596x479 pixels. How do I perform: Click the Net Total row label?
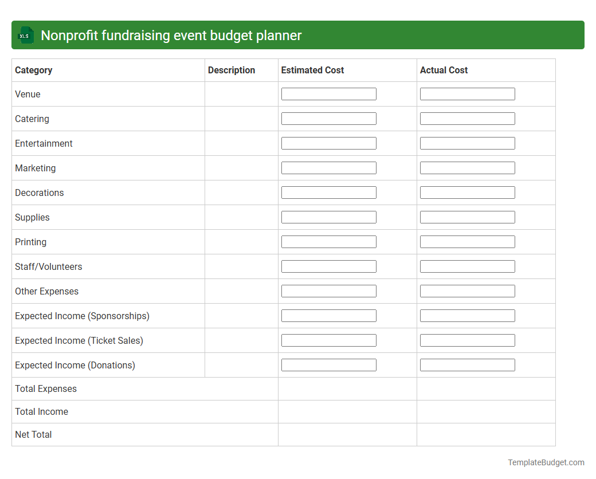(33, 434)
